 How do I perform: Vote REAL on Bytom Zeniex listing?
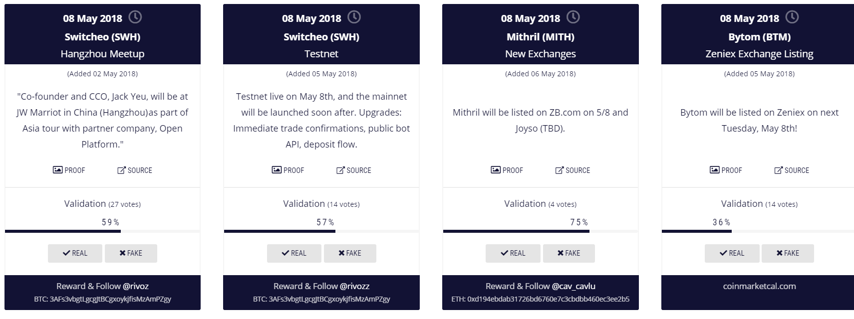[x=732, y=253]
